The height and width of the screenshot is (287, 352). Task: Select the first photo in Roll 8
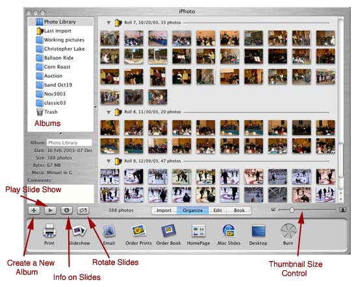tap(110, 128)
